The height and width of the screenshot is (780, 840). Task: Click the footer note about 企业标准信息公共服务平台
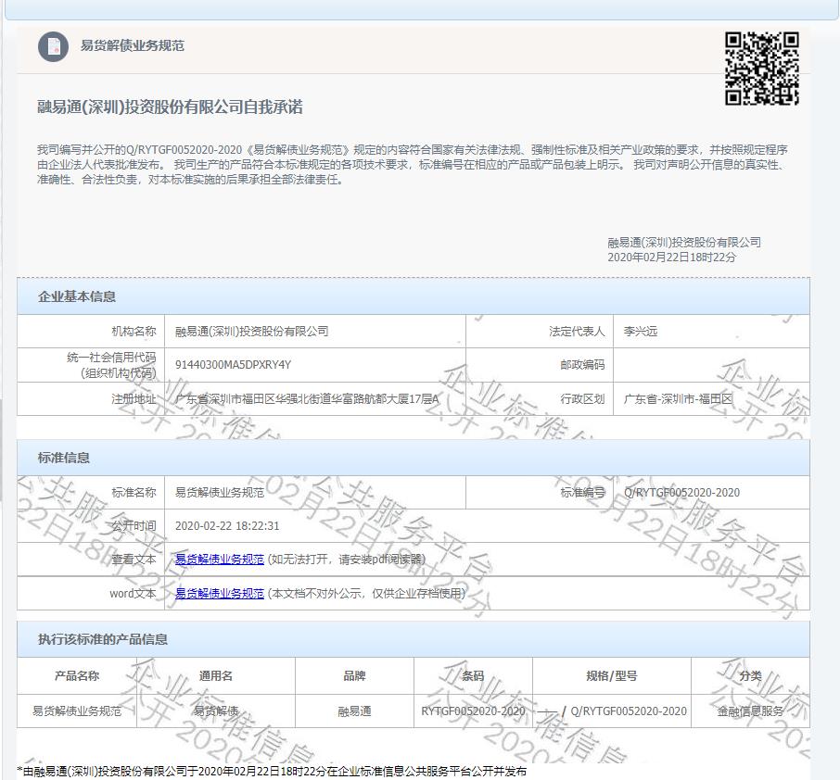(x=272, y=772)
